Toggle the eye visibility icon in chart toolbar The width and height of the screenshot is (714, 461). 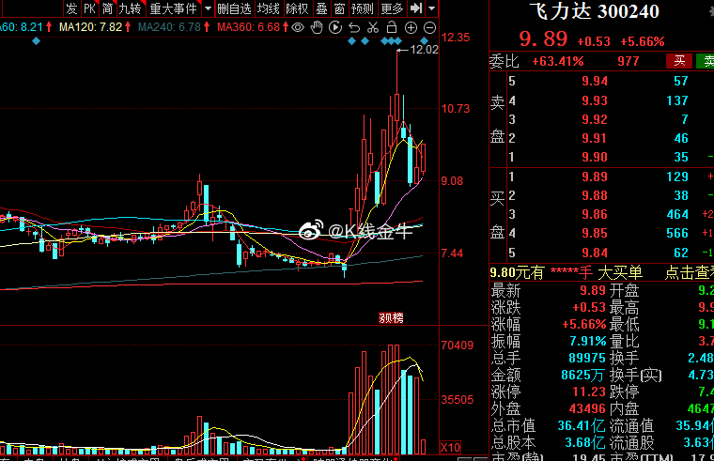(299, 27)
